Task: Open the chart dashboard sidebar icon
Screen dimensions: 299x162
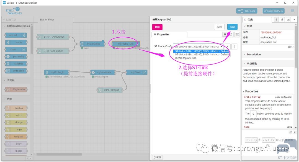Action: click(x=288, y=19)
